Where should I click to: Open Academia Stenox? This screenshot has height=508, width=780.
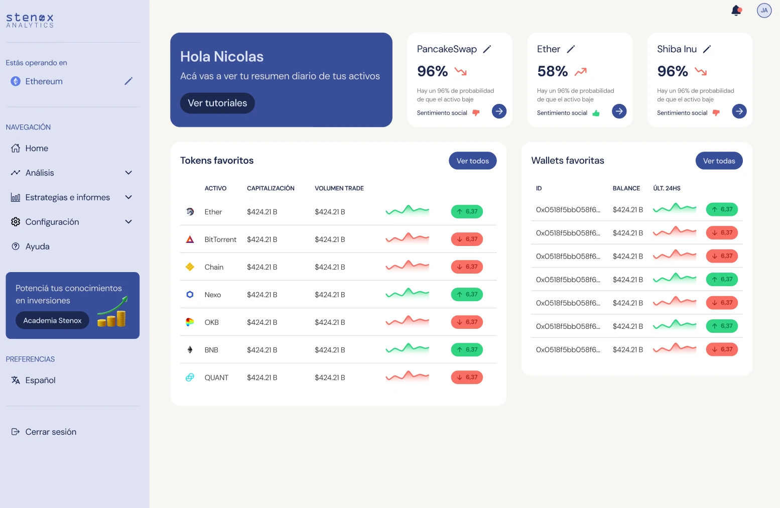(x=52, y=320)
